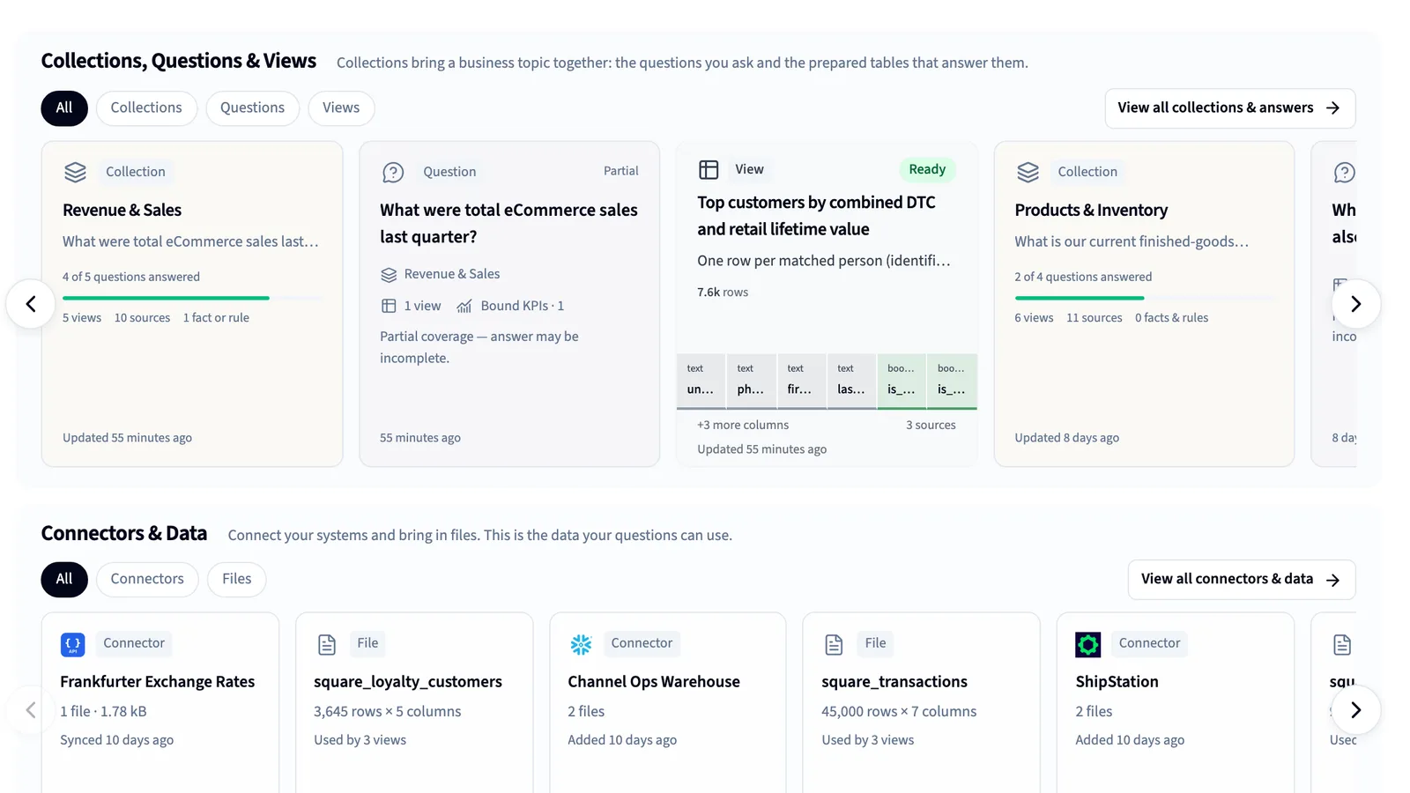Click the Revenue & Sales collection stack icon
The width and height of the screenshot is (1410, 793).
point(75,172)
